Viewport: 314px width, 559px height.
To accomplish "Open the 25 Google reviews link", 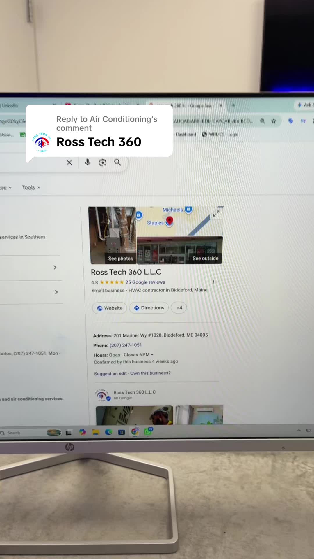I will pyautogui.click(x=145, y=282).
